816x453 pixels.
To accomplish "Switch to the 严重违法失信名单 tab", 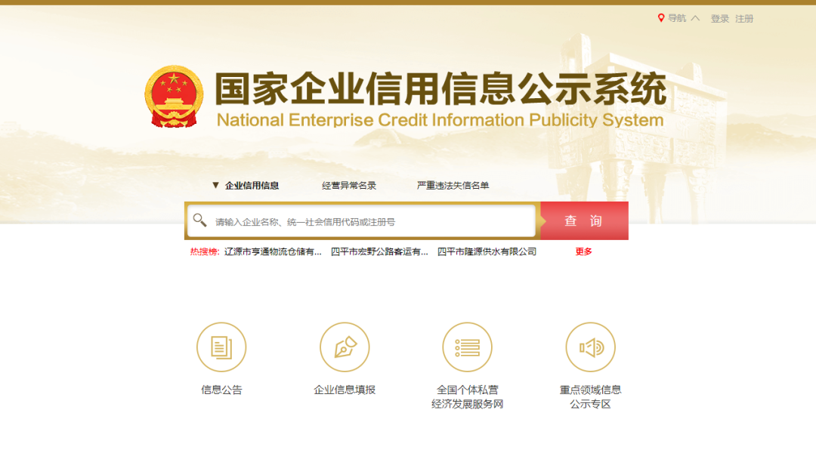I will point(453,186).
